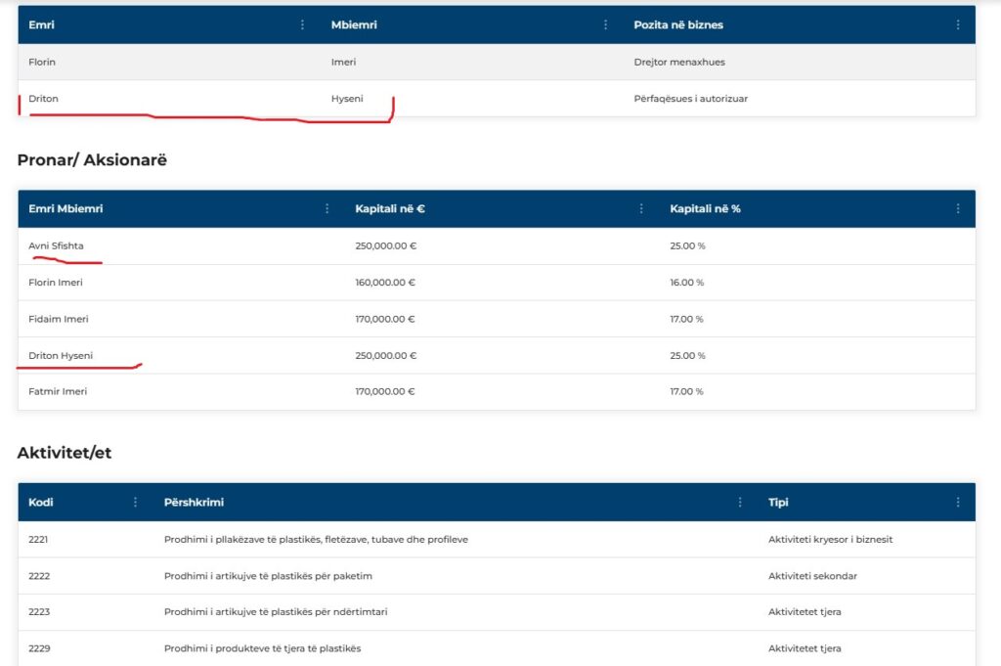This screenshot has height=666, width=1001.
Task: Open the Mbiemri column options icon
Action: click(x=606, y=24)
